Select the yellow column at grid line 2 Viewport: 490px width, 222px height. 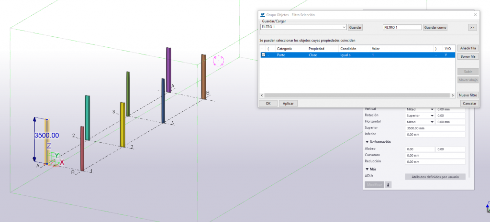[x=122, y=125]
